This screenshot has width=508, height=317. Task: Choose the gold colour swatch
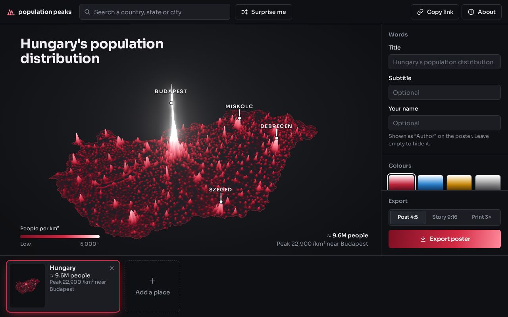point(459,183)
